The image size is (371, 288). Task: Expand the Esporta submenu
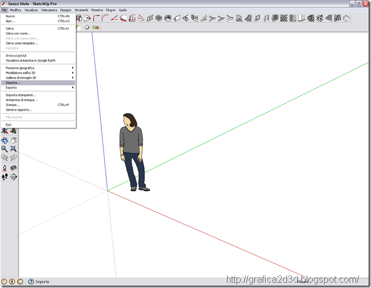point(38,87)
